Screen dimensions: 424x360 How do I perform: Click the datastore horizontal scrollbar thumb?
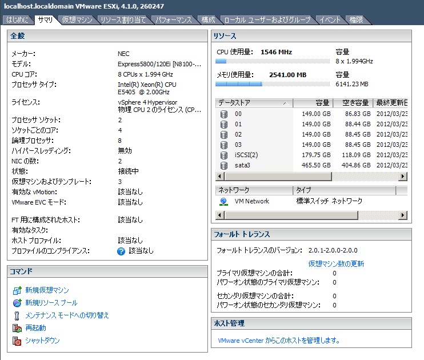(278, 177)
